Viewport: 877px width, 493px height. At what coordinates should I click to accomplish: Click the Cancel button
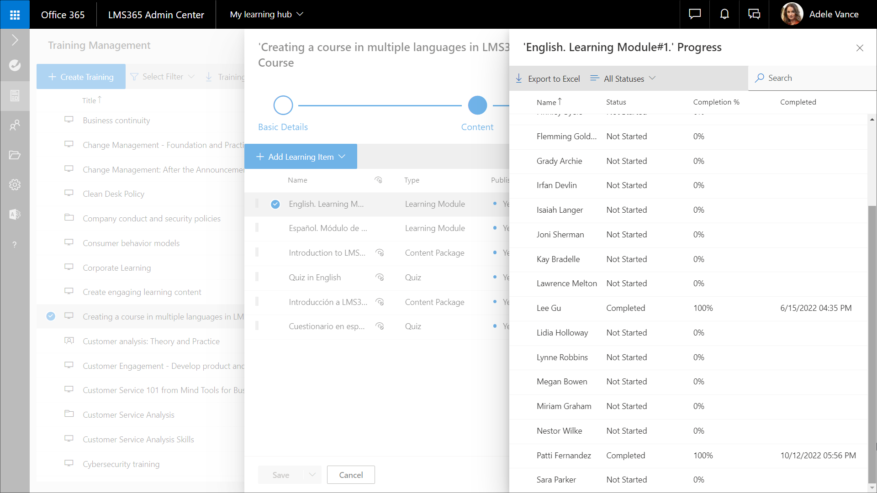(x=351, y=475)
